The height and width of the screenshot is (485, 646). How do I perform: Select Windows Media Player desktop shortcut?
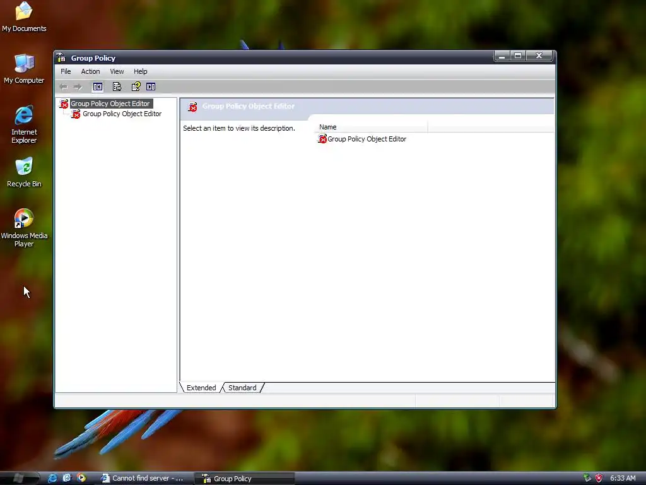(x=24, y=227)
